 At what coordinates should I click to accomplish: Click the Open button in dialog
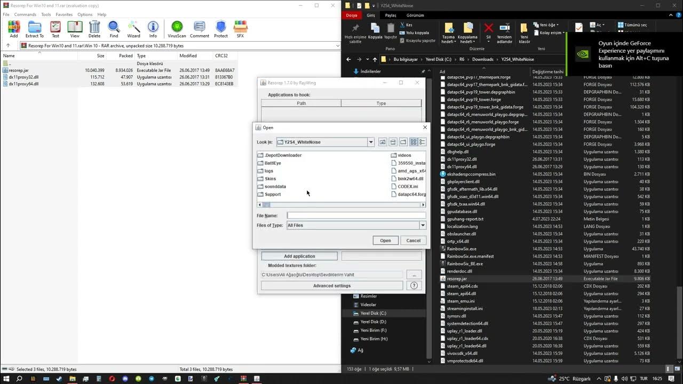click(x=385, y=241)
